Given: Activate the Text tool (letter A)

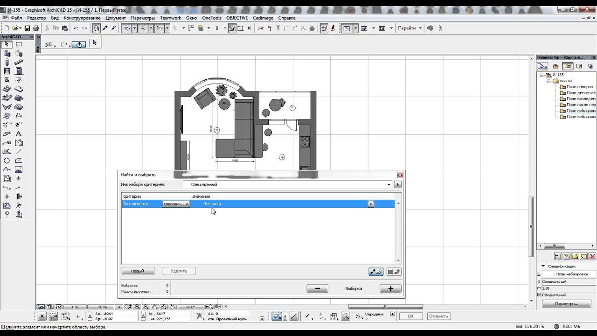Looking at the screenshot, I should pos(19,134).
